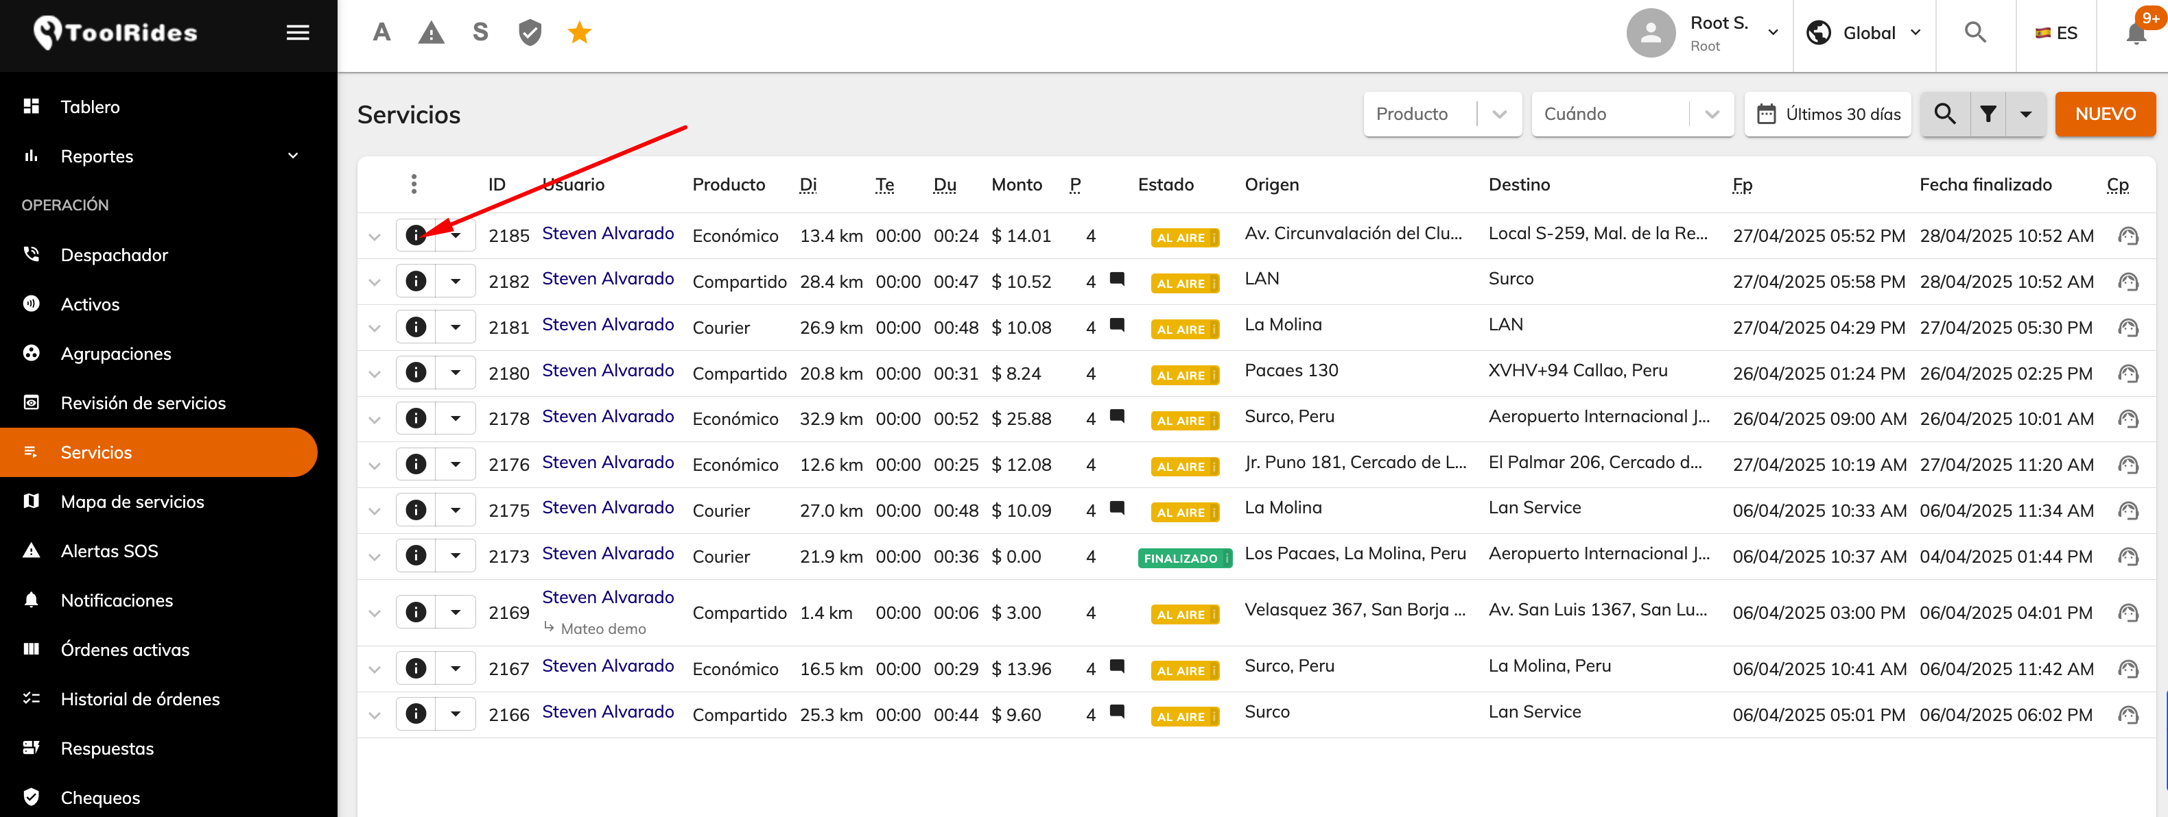Image resolution: width=2168 pixels, height=817 pixels.
Task: Open Agrupaciones in the sidebar
Action: (158, 354)
